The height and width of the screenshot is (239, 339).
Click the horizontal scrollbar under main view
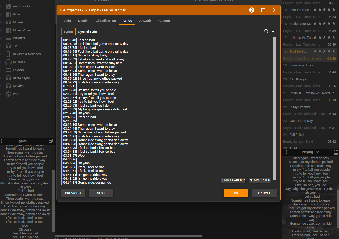(128, 236)
